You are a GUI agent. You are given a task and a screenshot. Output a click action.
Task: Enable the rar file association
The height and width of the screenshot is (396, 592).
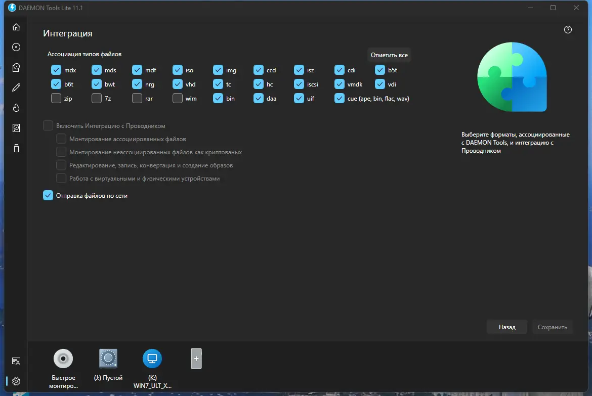click(x=137, y=98)
